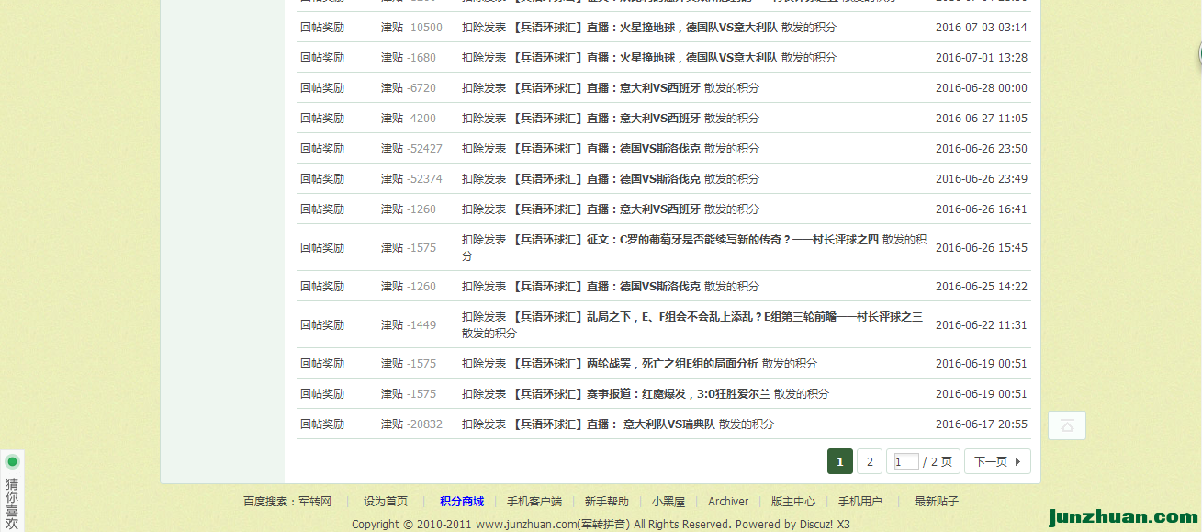Click the current page 1 button
The height and width of the screenshot is (532, 1202).
[x=839, y=461]
